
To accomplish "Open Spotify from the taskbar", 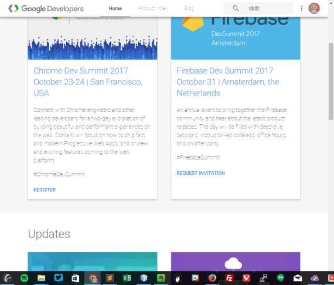I will pos(24,278).
